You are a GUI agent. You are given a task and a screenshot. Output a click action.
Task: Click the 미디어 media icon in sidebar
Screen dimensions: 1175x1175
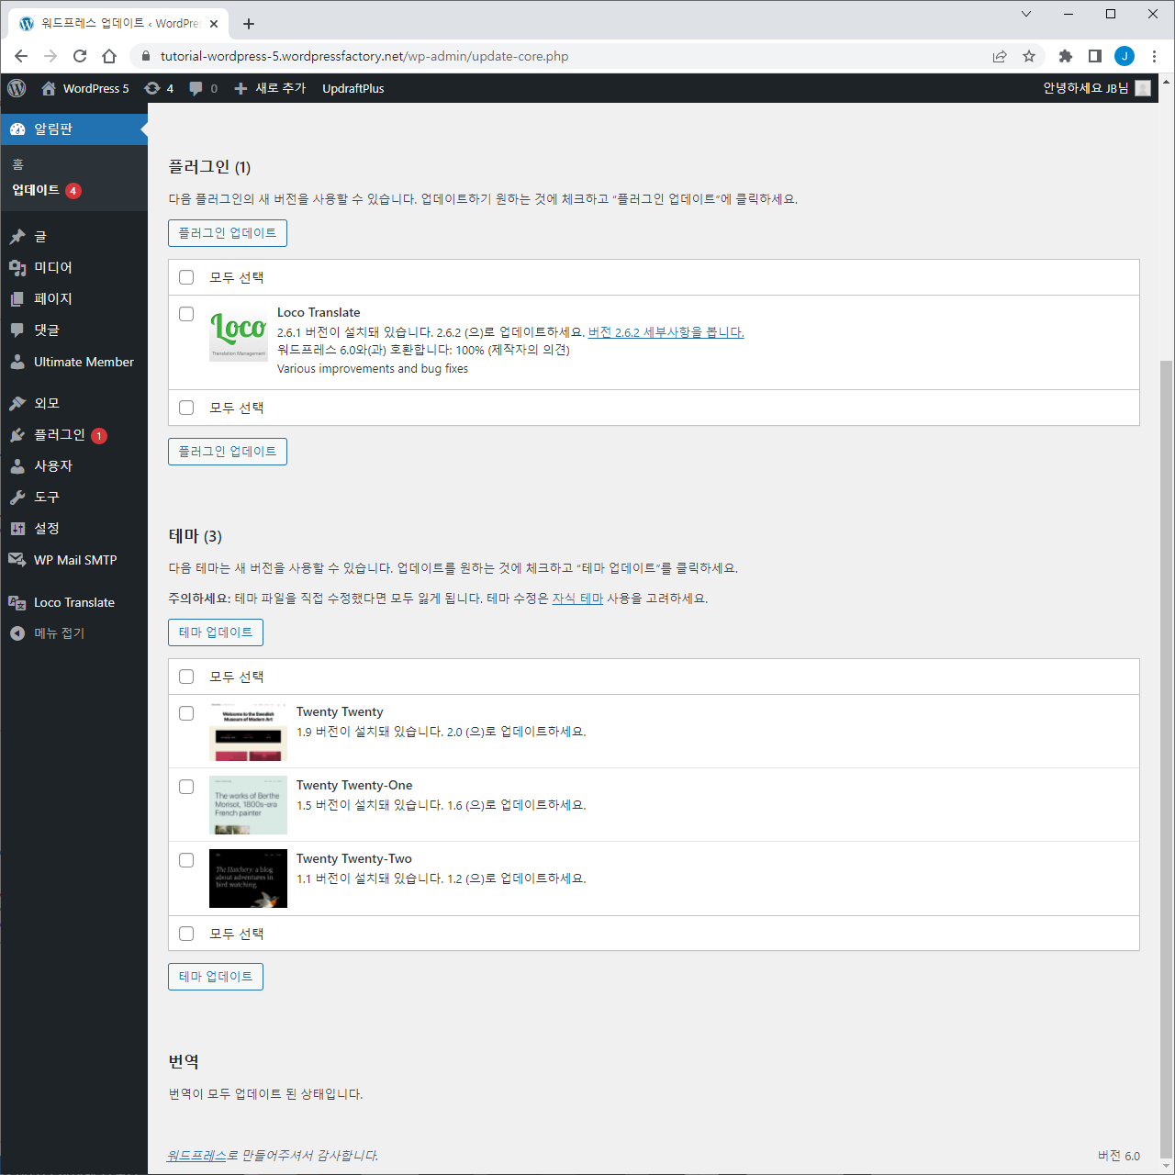tap(17, 268)
